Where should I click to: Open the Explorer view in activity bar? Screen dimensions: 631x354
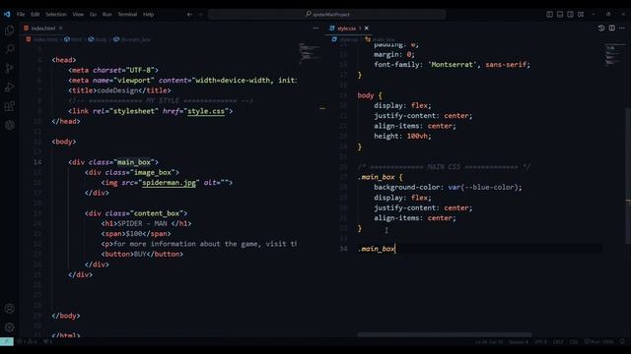point(9,30)
